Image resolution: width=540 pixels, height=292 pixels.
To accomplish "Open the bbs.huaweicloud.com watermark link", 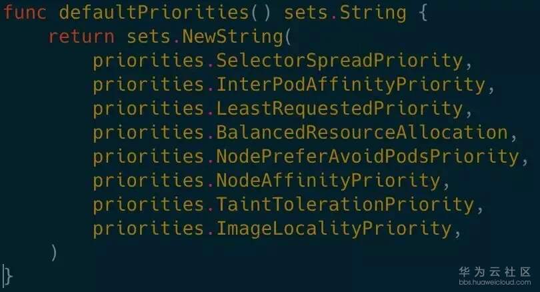I will [x=494, y=283].
